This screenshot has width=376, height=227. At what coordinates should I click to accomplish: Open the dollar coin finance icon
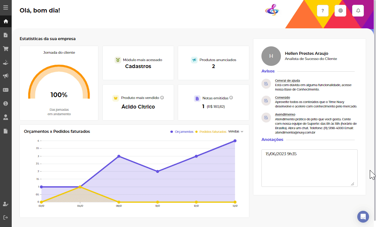pos(6,104)
